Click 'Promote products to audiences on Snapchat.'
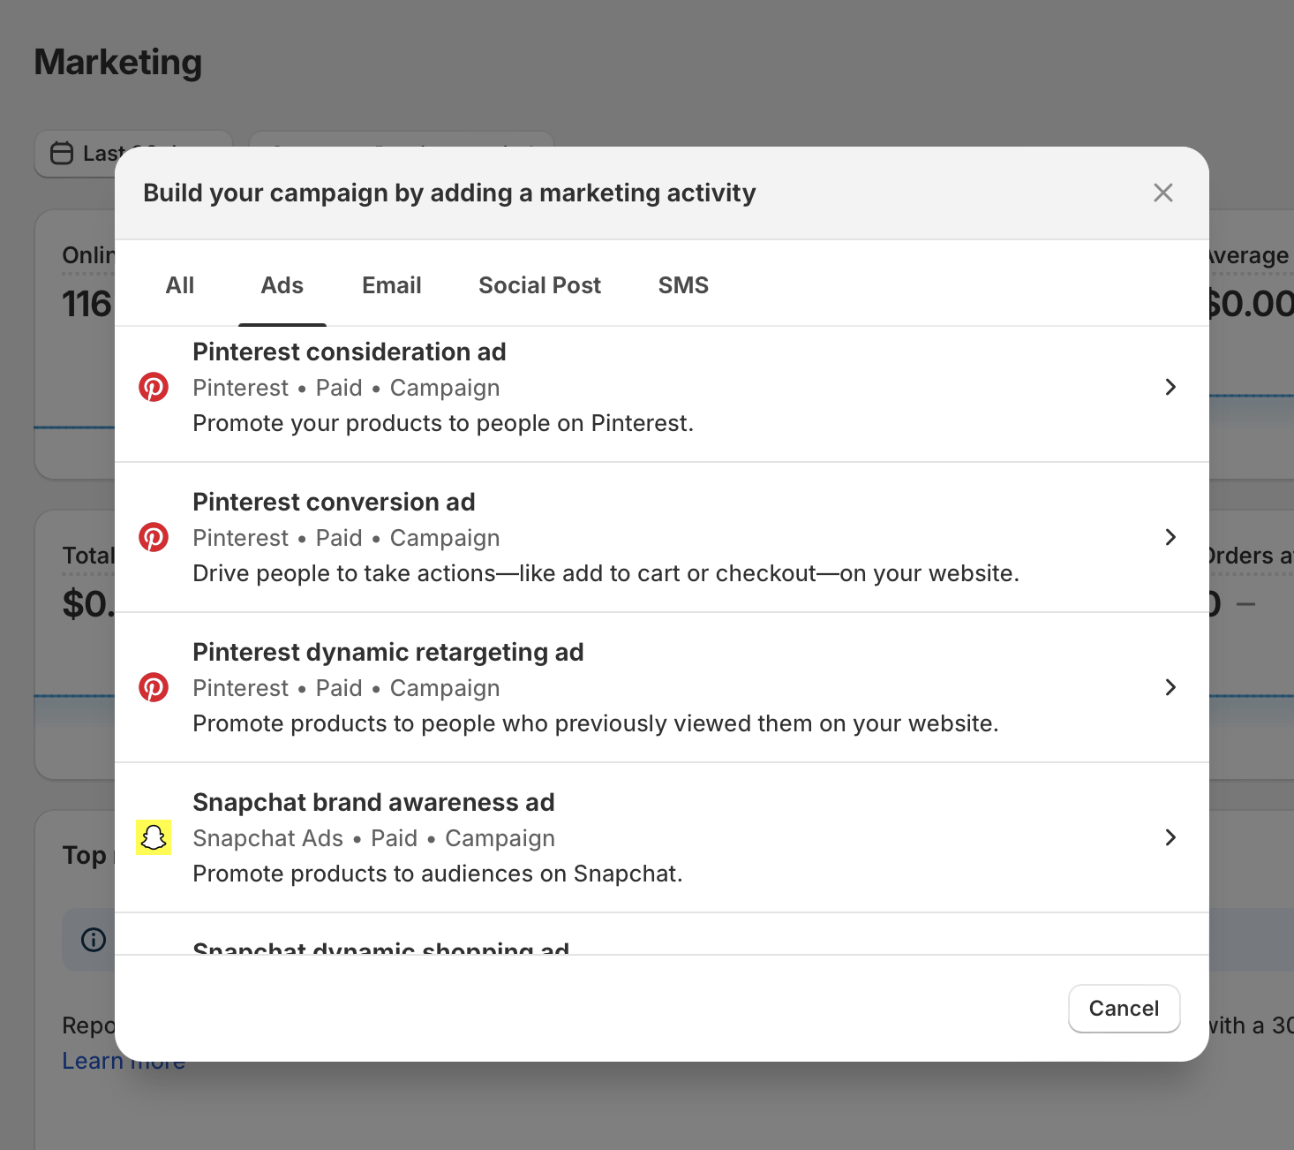 438,874
